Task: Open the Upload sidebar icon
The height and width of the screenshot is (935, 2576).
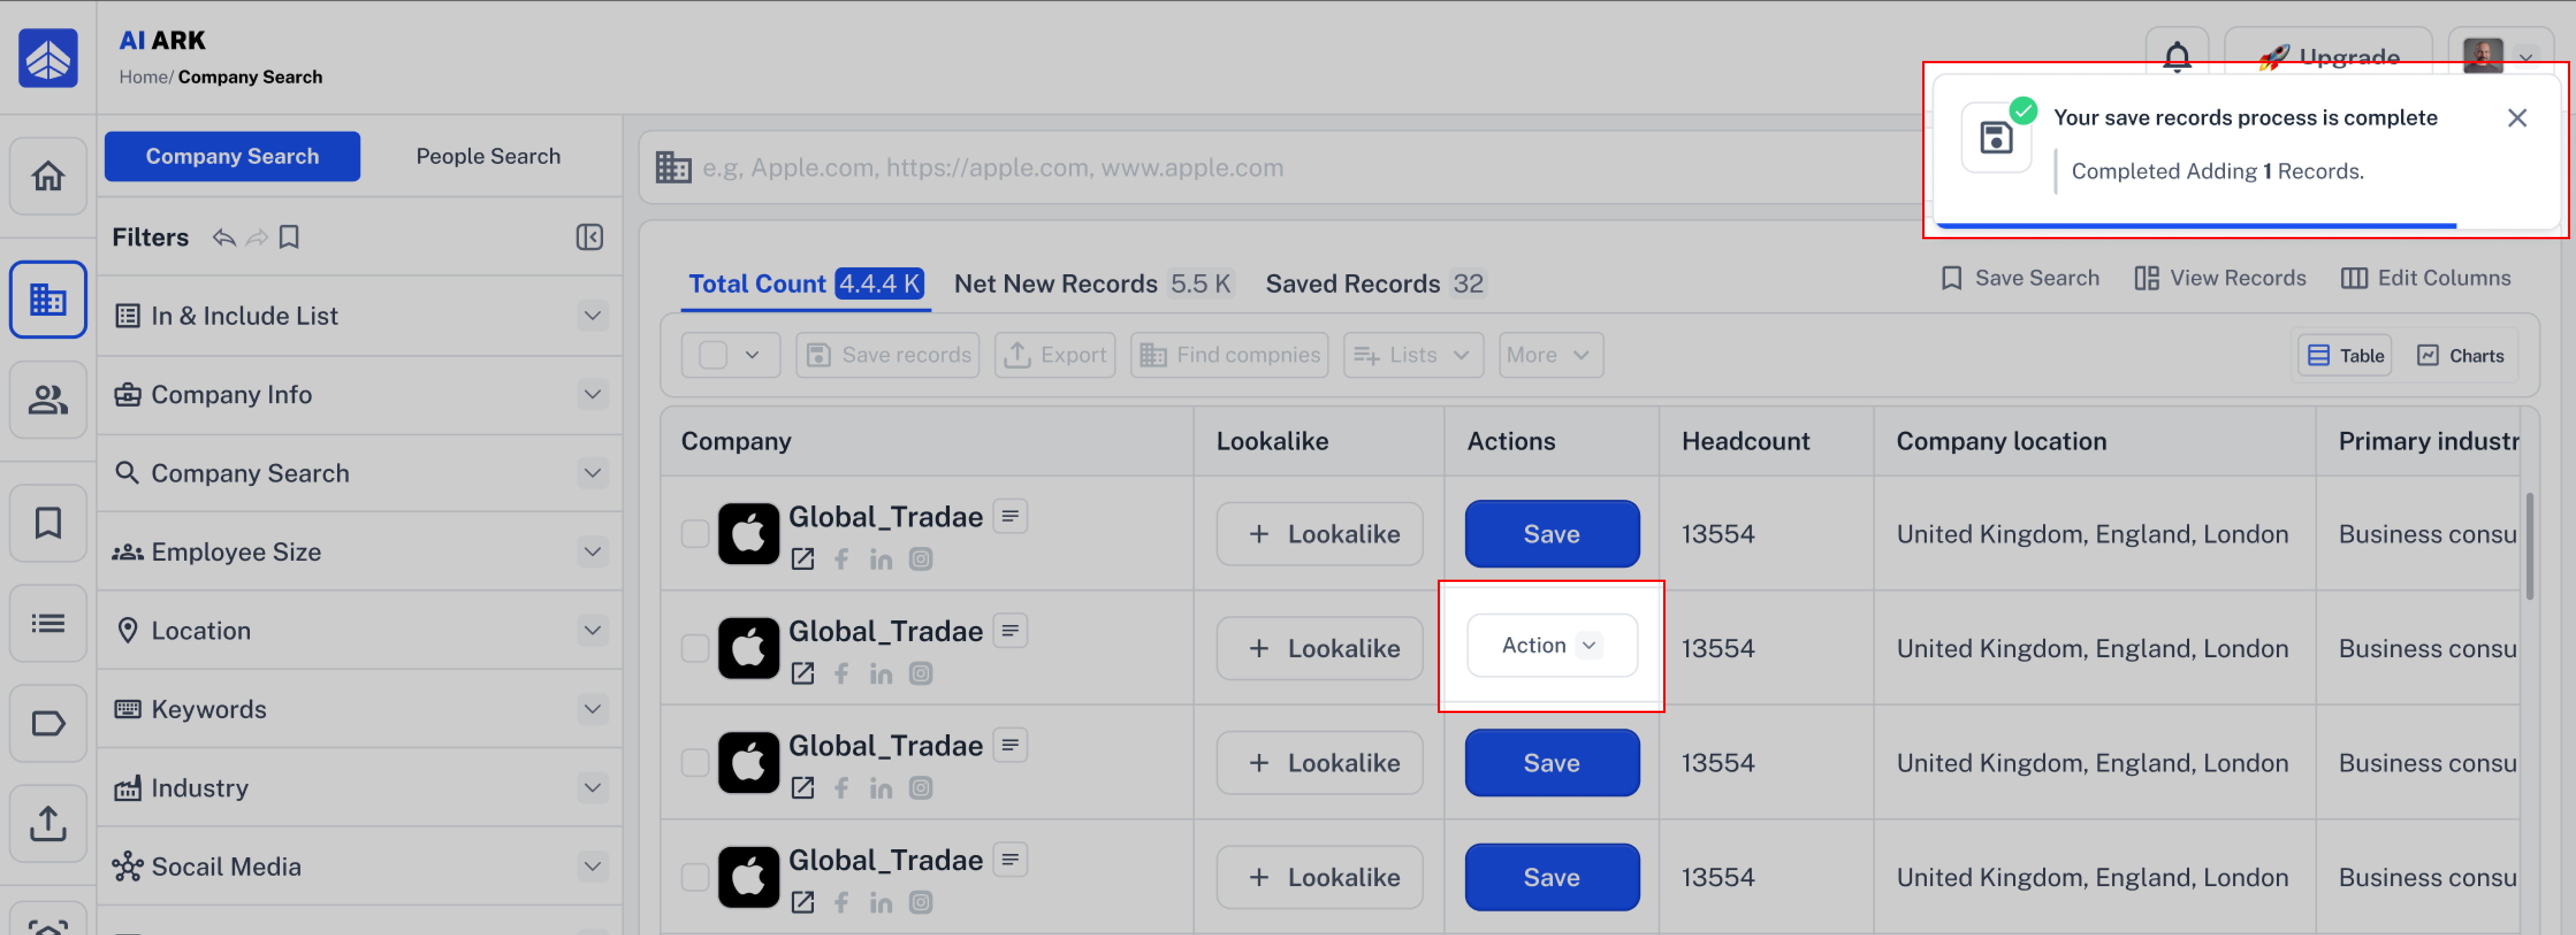Action: pyautogui.click(x=48, y=823)
